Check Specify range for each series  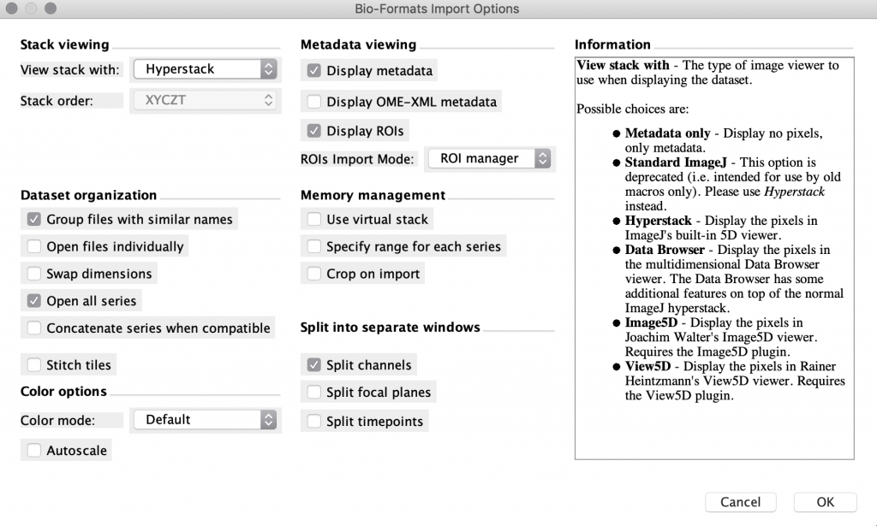pos(313,246)
